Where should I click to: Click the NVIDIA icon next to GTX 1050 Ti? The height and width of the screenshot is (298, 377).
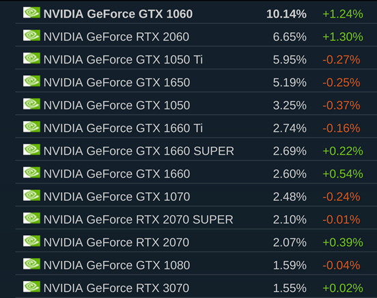(x=31, y=58)
